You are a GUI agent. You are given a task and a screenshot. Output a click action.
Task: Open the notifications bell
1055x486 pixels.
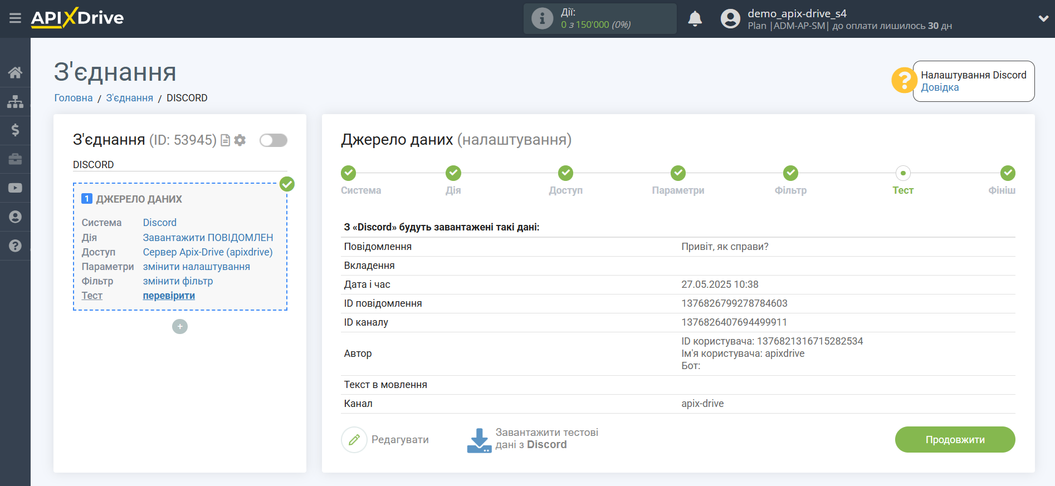pos(695,19)
